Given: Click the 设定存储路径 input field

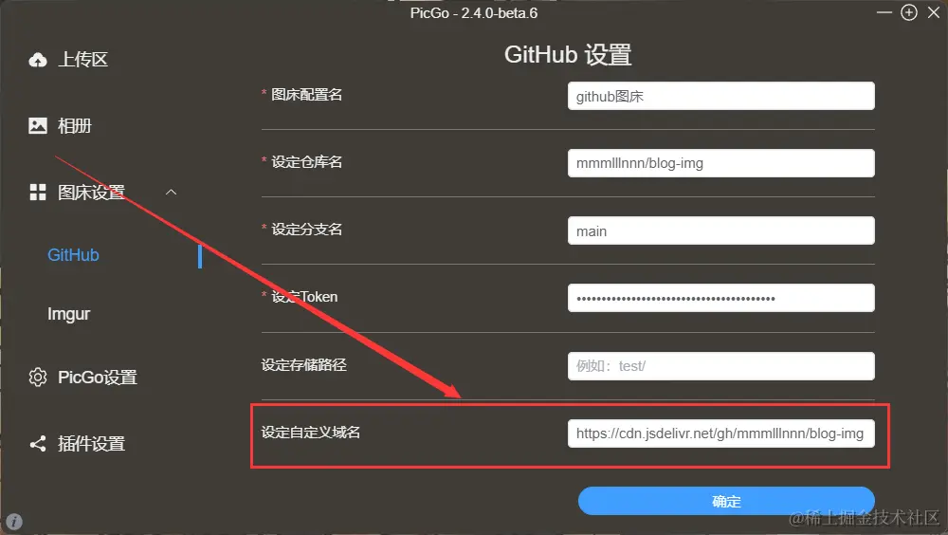Looking at the screenshot, I should [720, 365].
